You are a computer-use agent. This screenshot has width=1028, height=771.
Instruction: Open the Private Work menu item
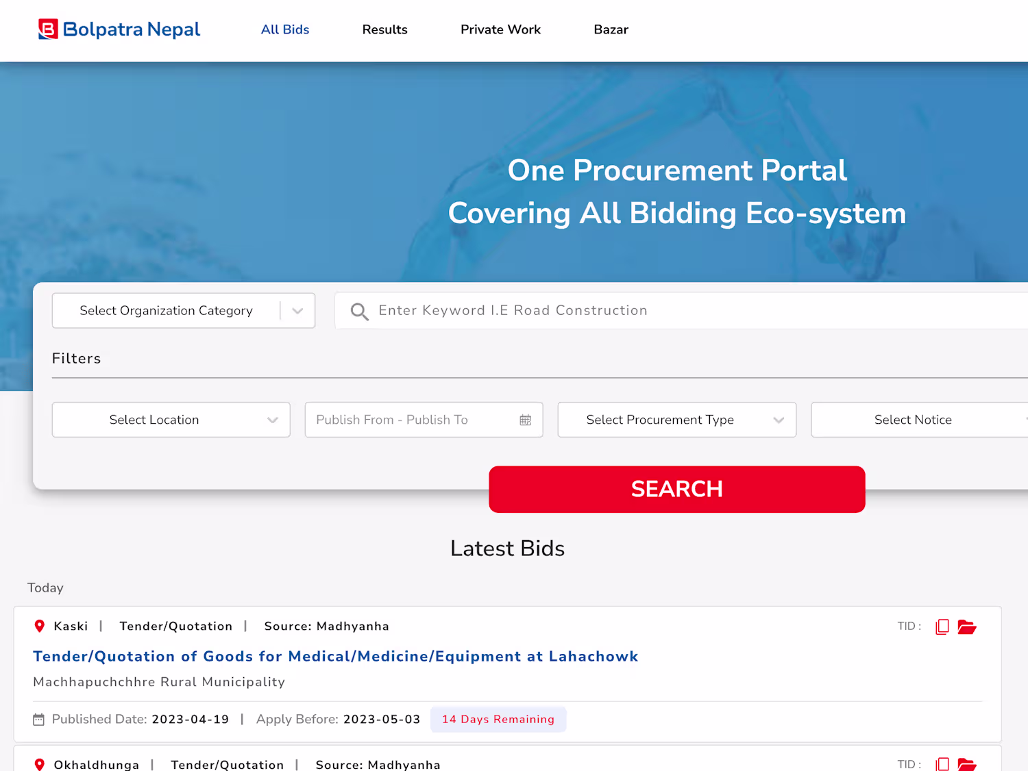tap(501, 29)
